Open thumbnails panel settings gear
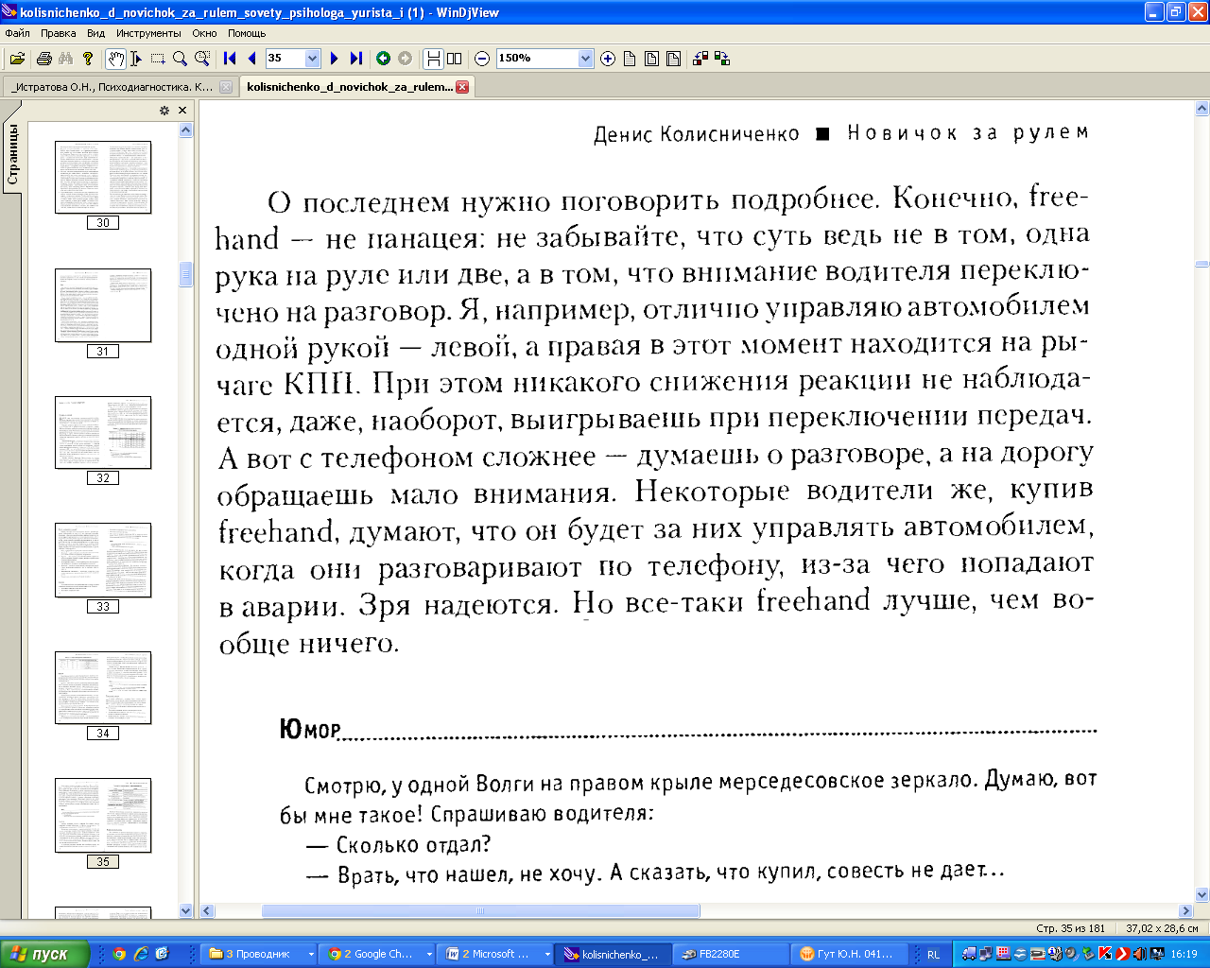1210x968 pixels. (164, 111)
